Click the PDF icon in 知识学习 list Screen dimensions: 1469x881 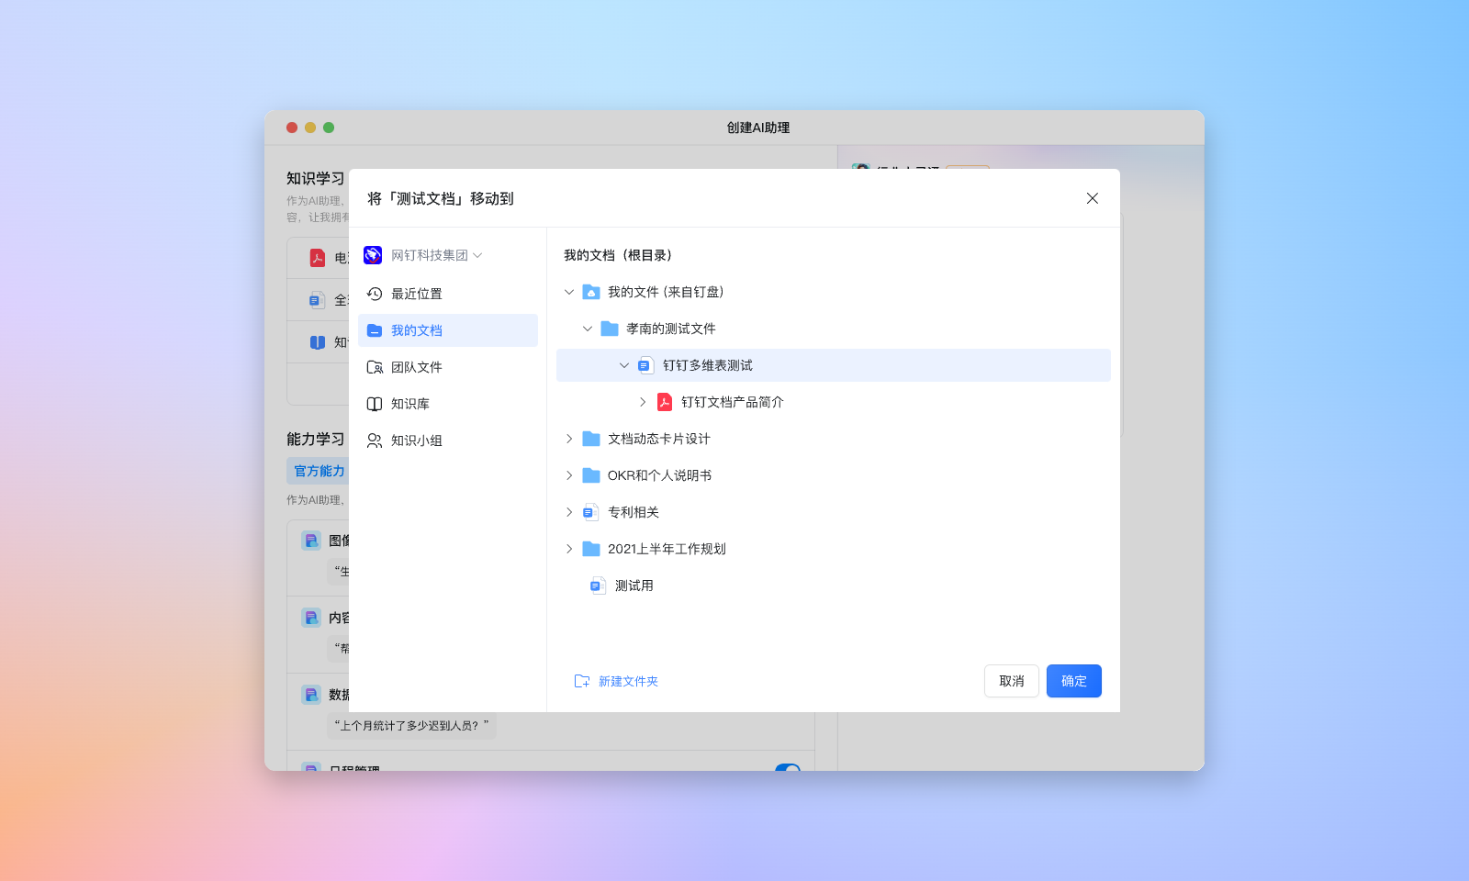317,258
